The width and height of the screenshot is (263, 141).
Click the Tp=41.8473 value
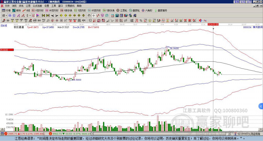click(33, 27)
